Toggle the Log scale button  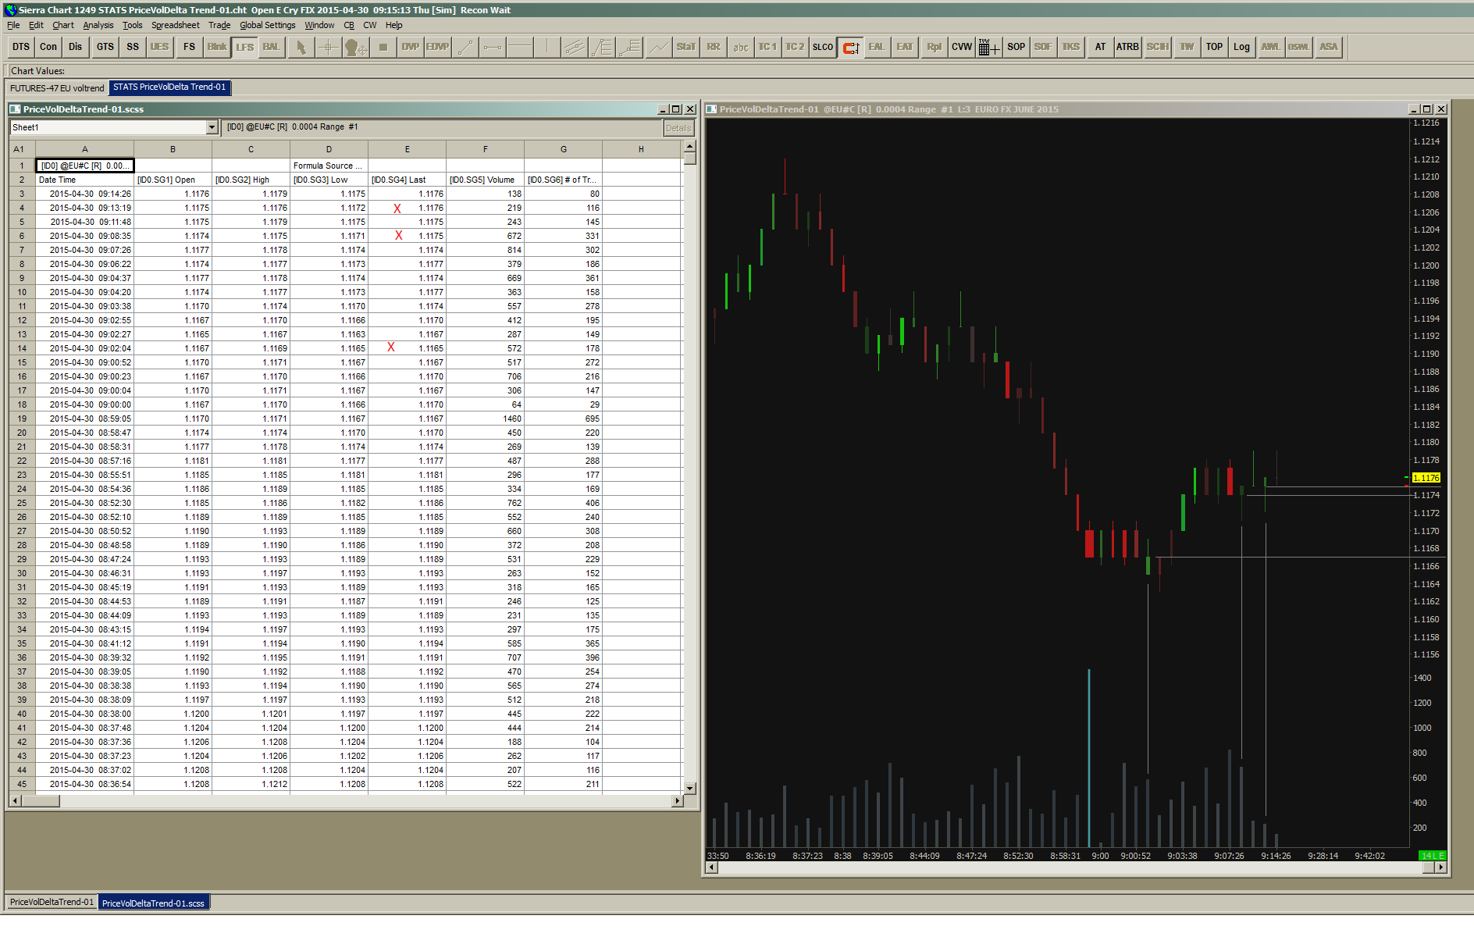point(1241,47)
